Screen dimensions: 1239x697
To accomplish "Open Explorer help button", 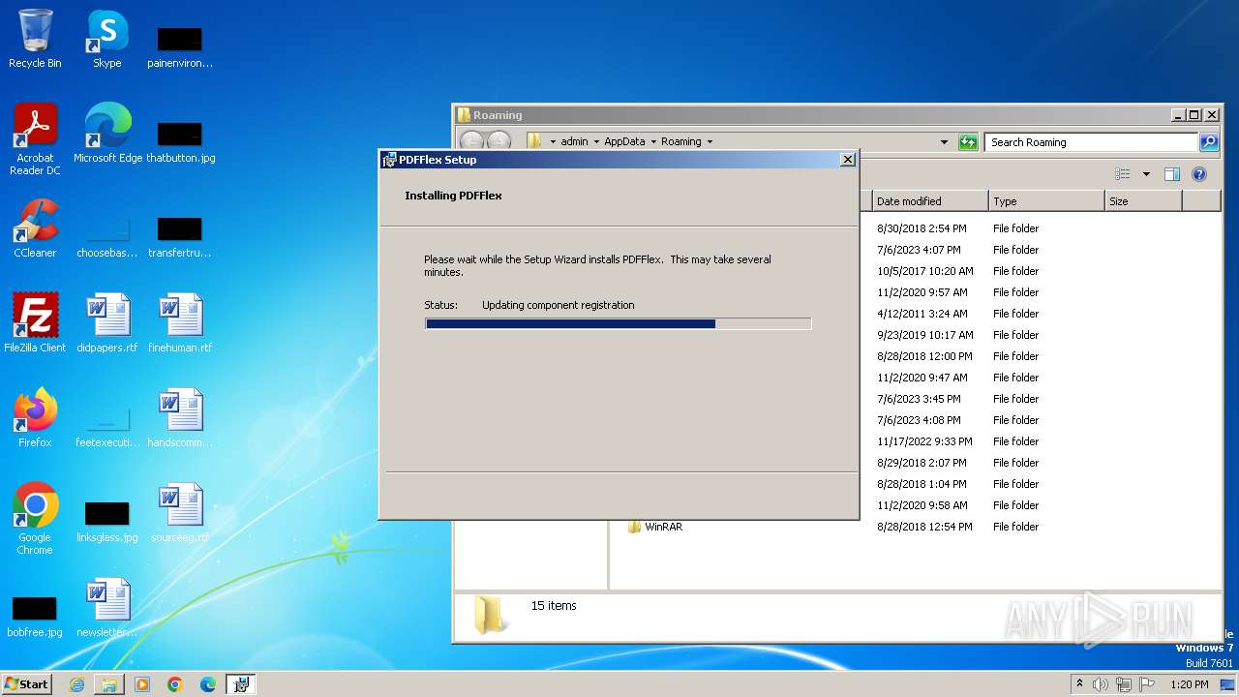I will (x=1199, y=174).
